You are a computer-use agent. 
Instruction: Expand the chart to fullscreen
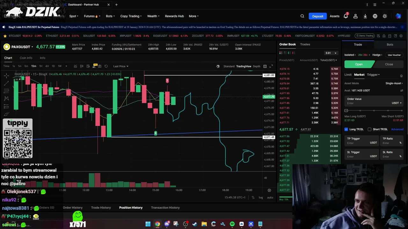[271, 66]
